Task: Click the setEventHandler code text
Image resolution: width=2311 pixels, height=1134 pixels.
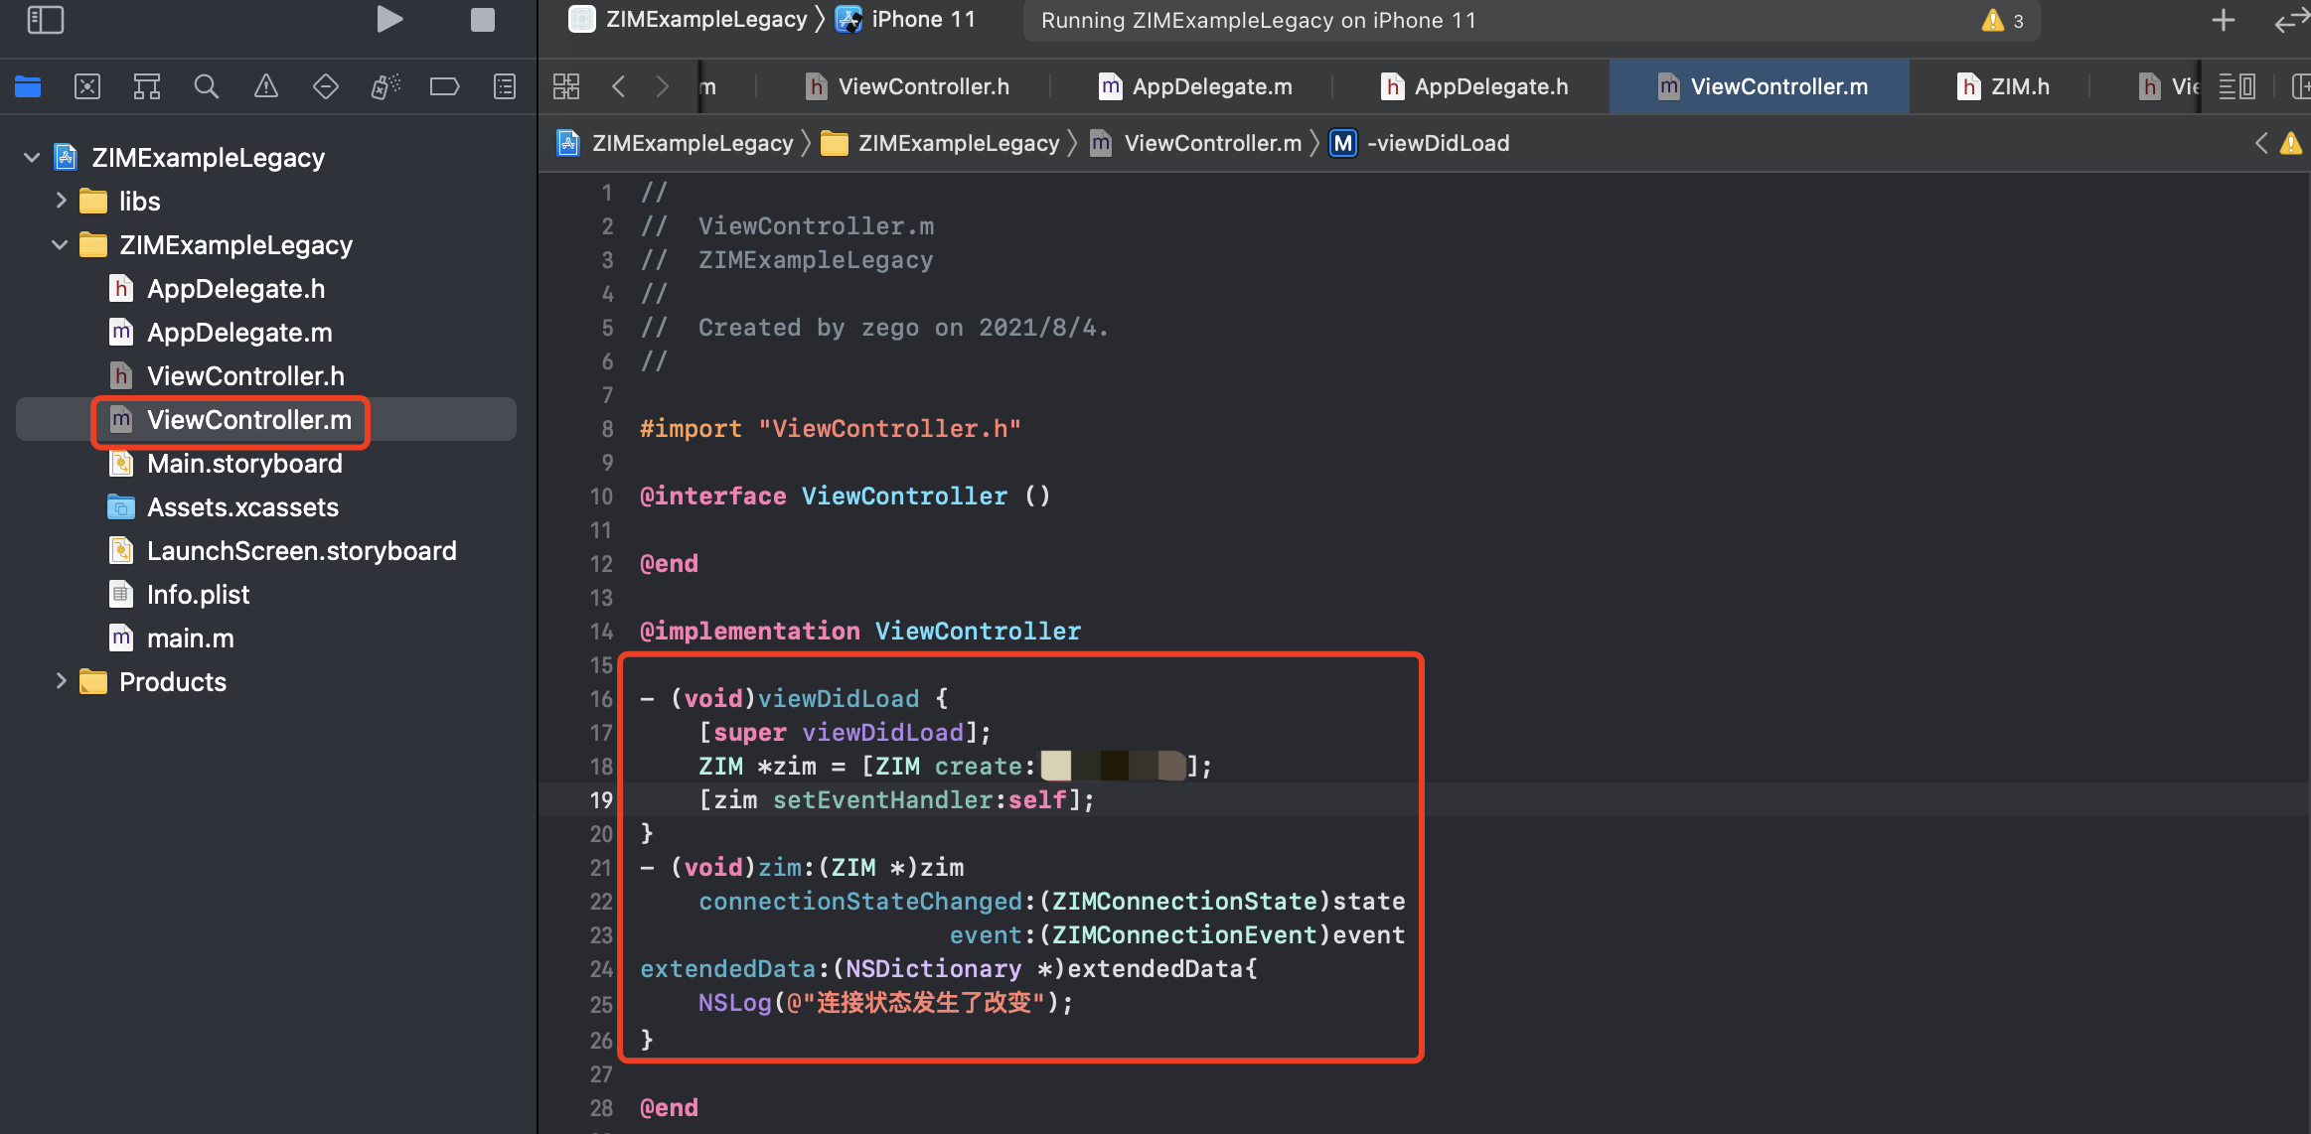Action: 882,799
